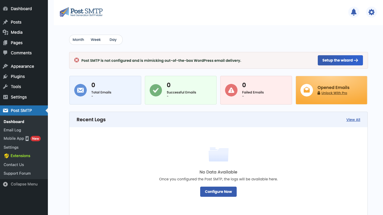
Task: Click the Extensions shield icon
Action: coord(6,156)
